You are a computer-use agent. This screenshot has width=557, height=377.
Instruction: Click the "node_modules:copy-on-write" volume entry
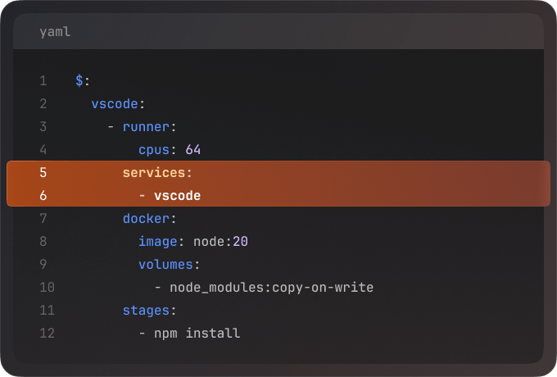pyautogui.click(x=271, y=288)
